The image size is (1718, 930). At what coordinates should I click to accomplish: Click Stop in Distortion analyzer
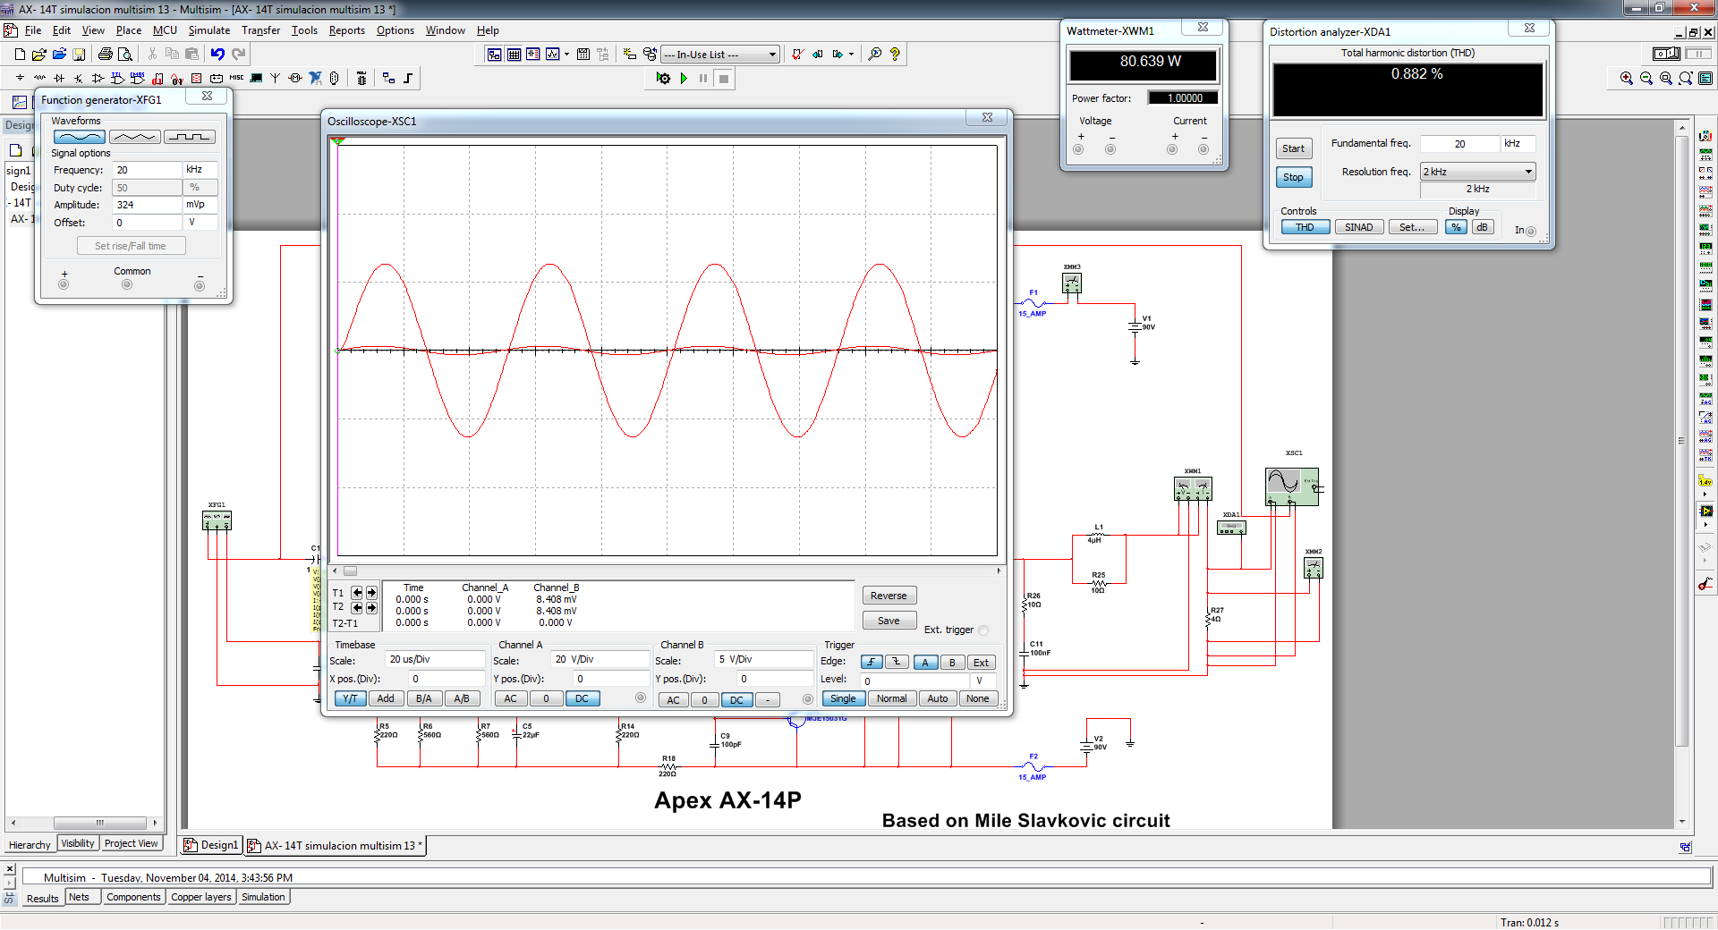(1293, 178)
